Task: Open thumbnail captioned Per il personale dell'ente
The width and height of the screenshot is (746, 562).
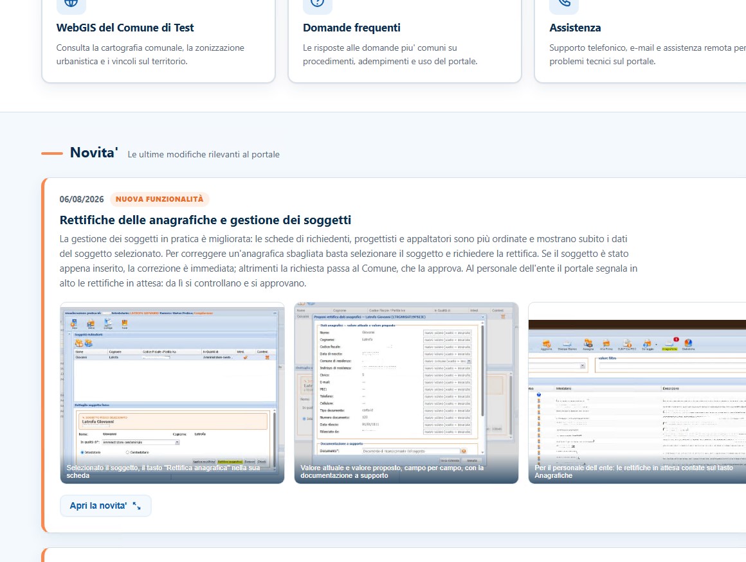Action: click(x=637, y=393)
